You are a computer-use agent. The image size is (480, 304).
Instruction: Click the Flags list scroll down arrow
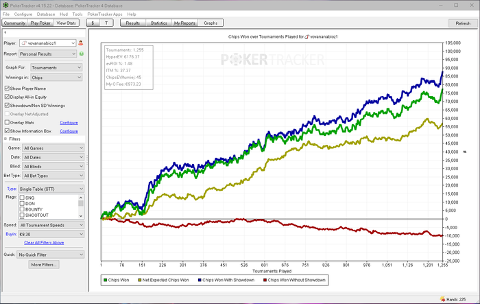[x=81, y=215]
